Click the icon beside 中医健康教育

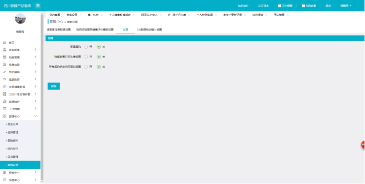coord(4,87)
